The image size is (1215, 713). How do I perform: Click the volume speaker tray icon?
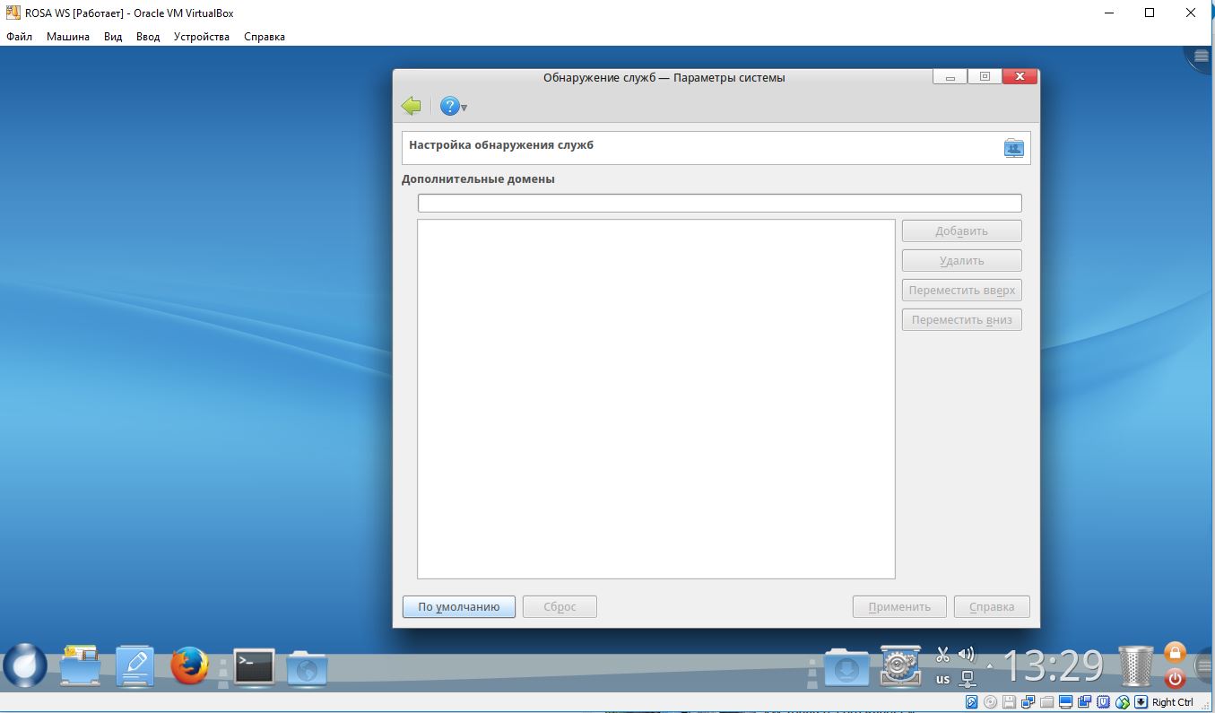point(966,655)
